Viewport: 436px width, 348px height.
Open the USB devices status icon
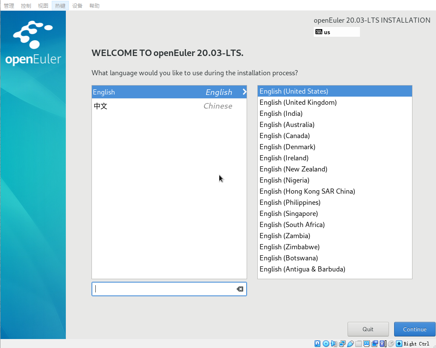351,343
